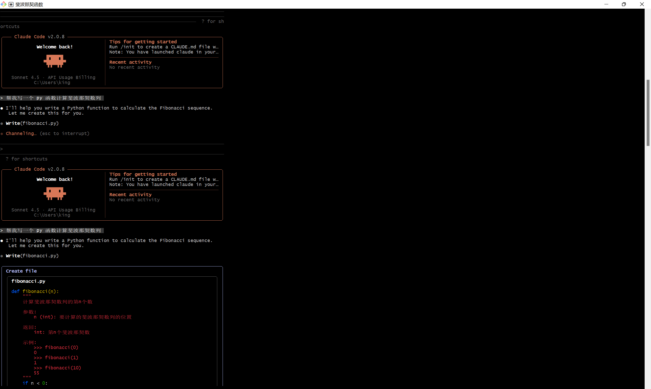This screenshot has width=651, height=389.
Task: Click 'Welcome back!' in the second welcome panel
Action: point(55,179)
